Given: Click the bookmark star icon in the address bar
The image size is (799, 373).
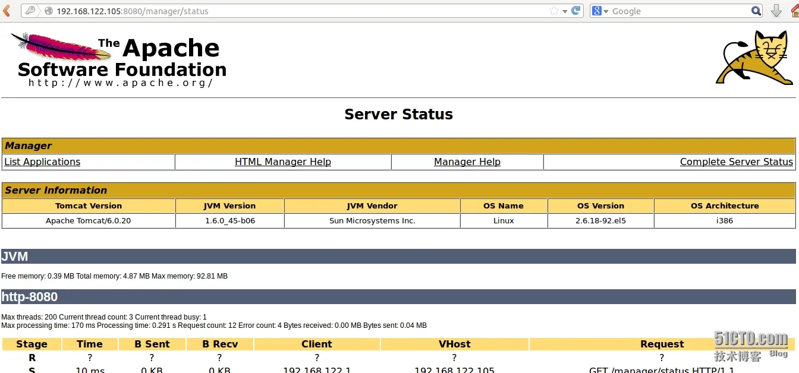Looking at the screenshot, I should click(554, 11).
